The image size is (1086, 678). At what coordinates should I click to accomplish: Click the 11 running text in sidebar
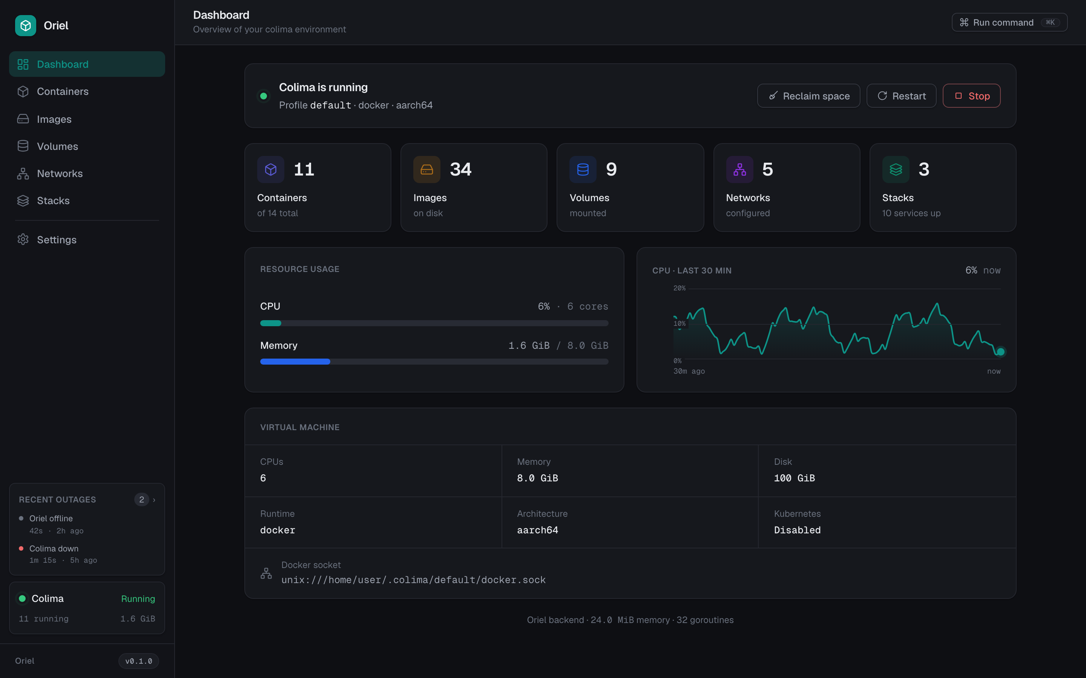coord(43,619)
